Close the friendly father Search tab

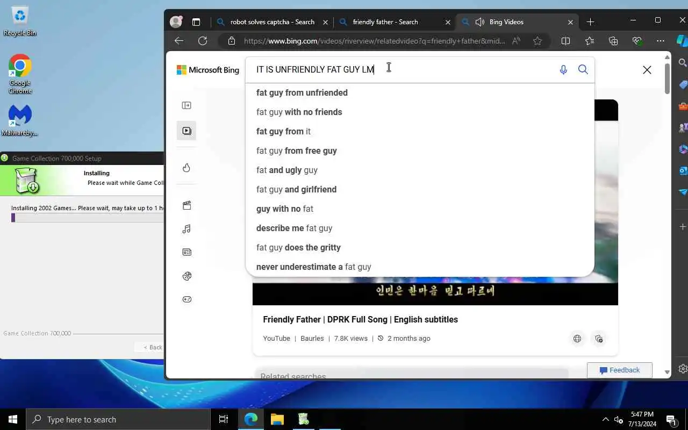pyautogui.click(x=448, y=22)
